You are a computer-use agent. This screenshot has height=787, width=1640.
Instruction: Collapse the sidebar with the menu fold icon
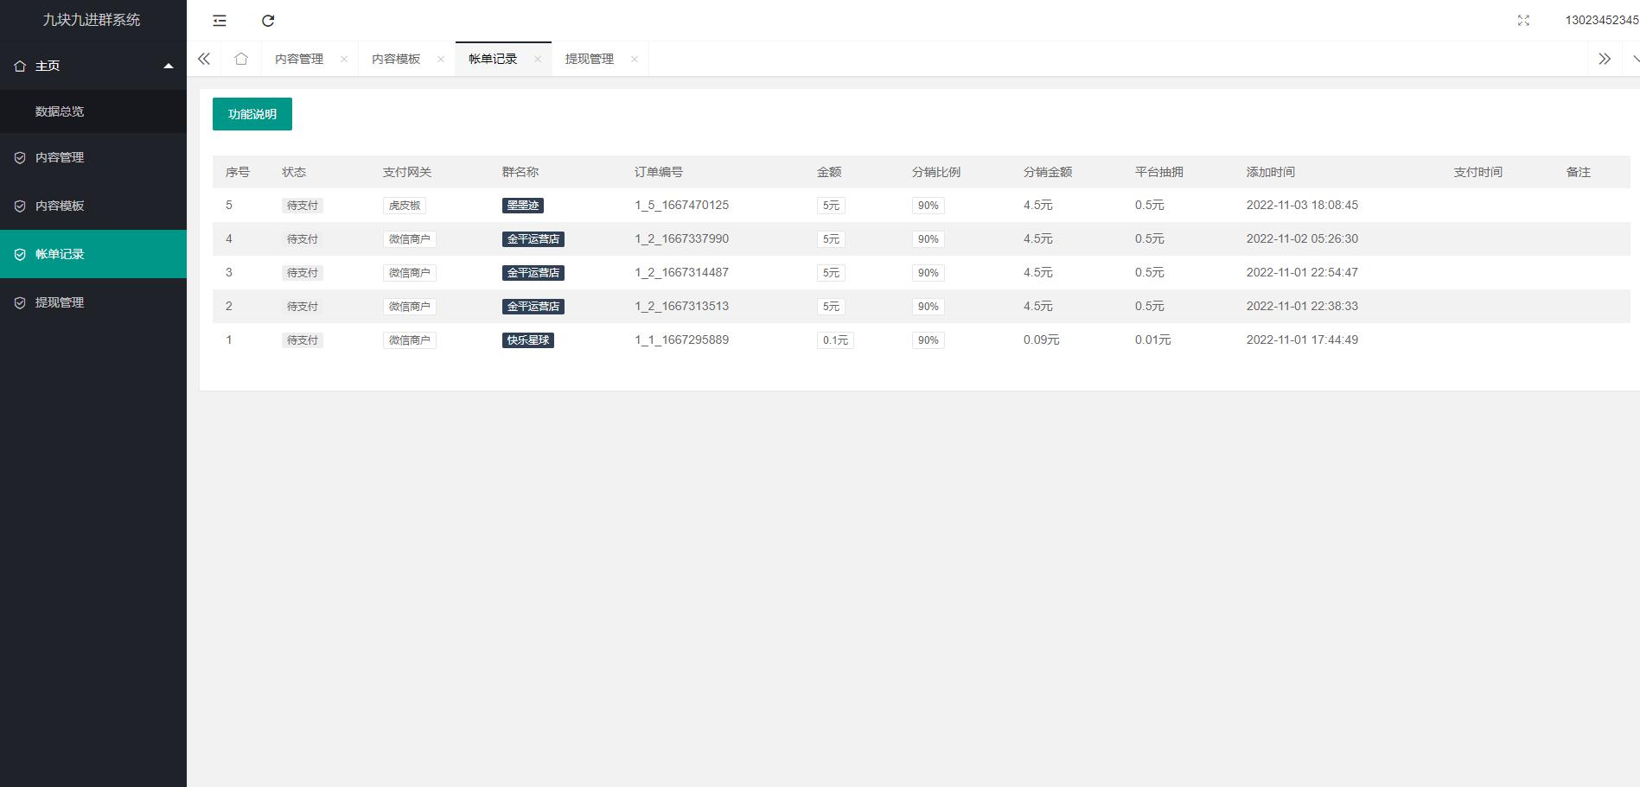[x=220, y=21]
